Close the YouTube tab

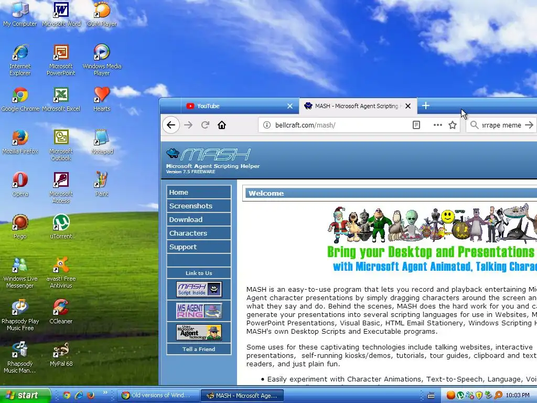pyautogui.click(x=289, y=106)
